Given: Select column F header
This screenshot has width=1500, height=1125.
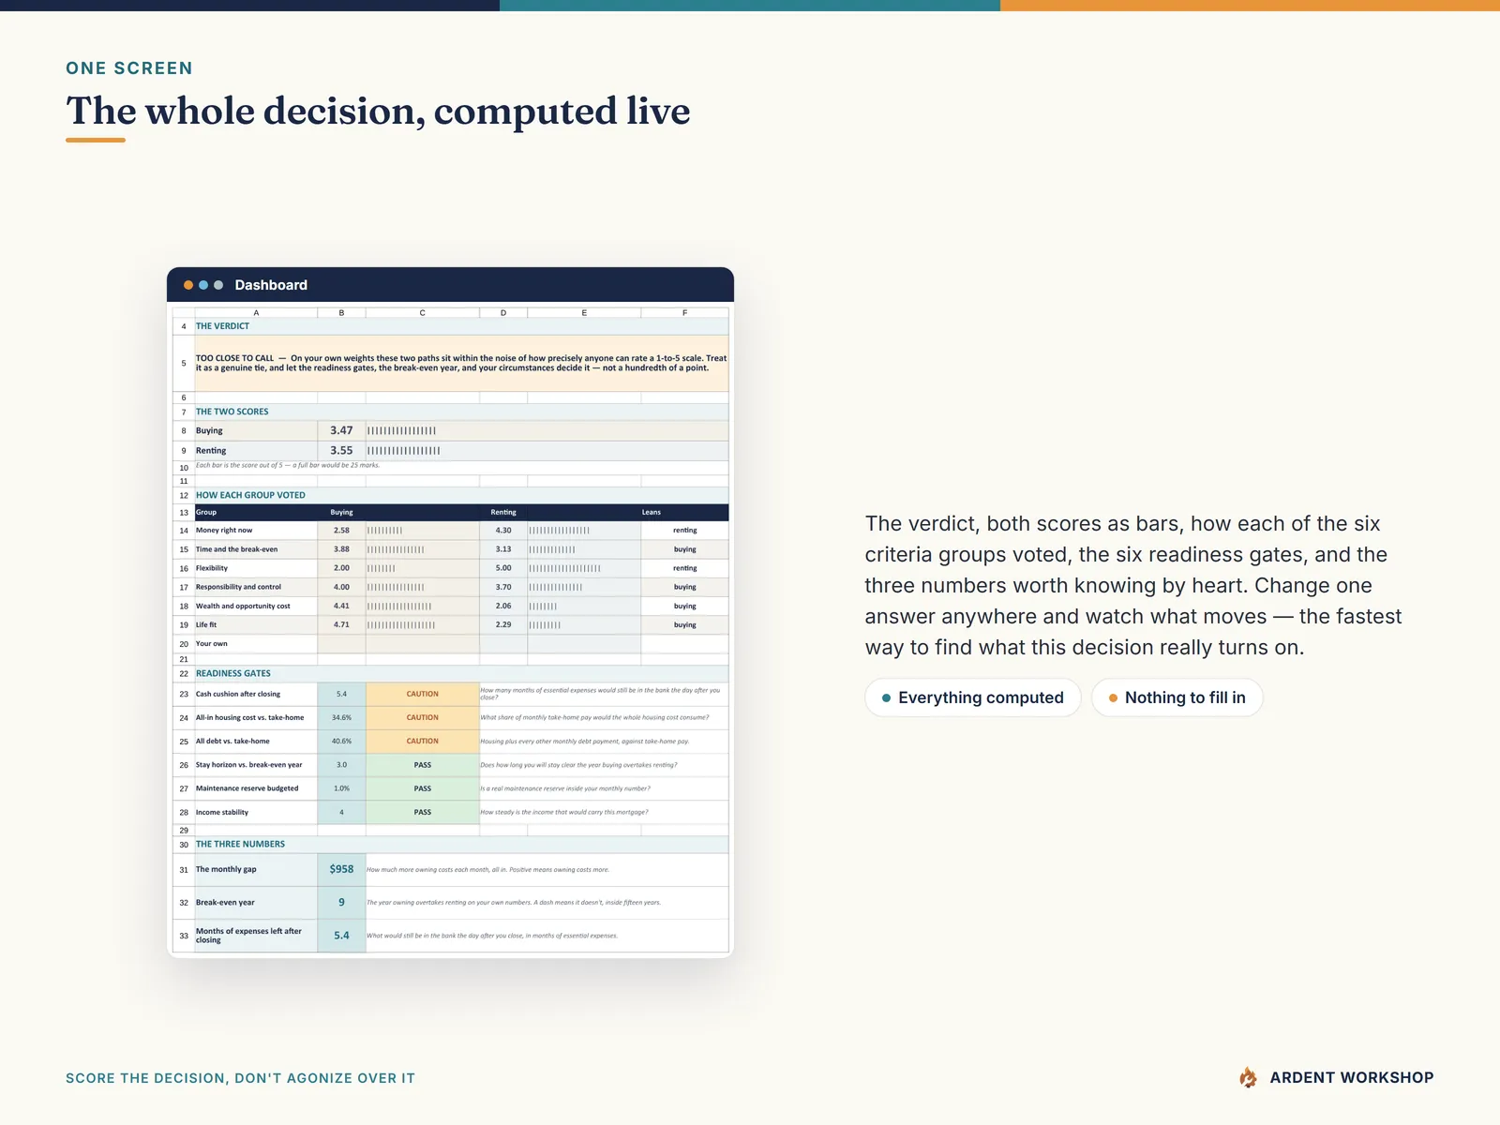Looking at the screenshot, I should click(x=684, y=313).
